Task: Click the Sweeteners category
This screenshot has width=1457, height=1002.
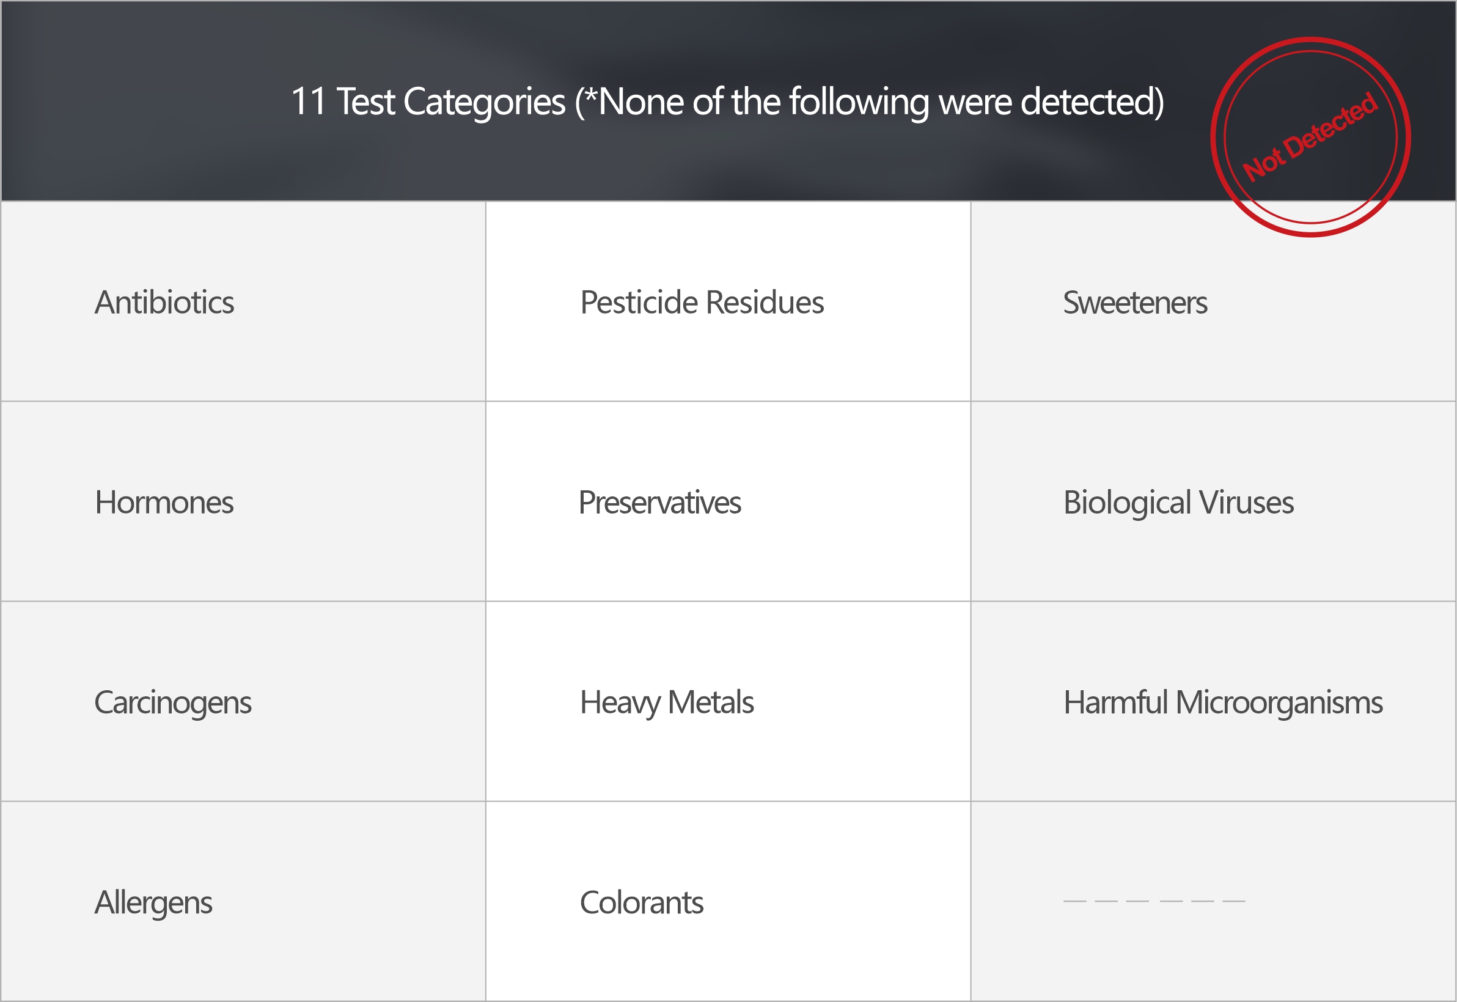Action: click(1134, 303)
